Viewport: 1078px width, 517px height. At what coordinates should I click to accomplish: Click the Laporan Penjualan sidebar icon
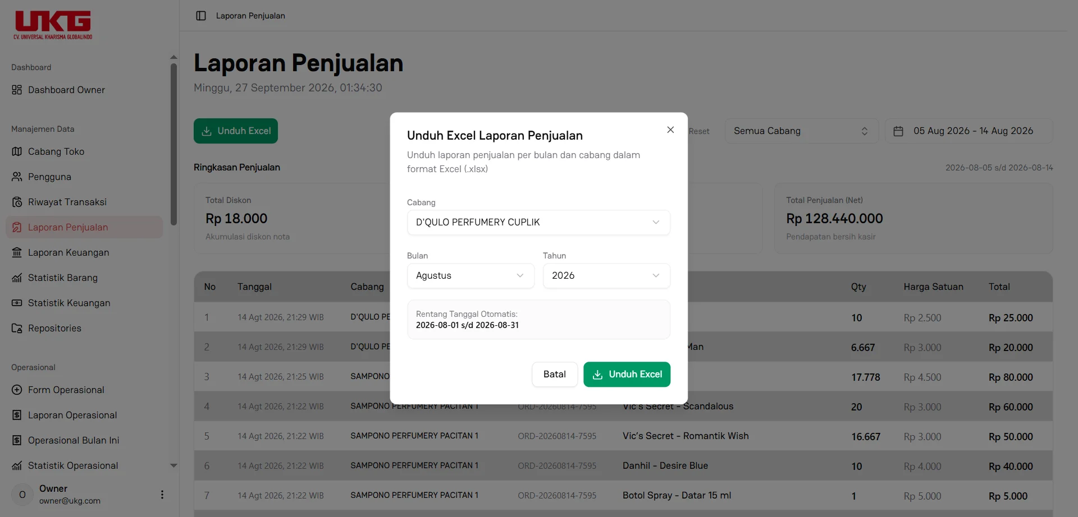[x=17, y=227]
